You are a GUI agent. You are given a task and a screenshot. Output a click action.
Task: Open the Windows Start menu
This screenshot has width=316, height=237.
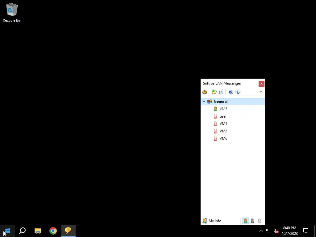[x=7, y=231]
